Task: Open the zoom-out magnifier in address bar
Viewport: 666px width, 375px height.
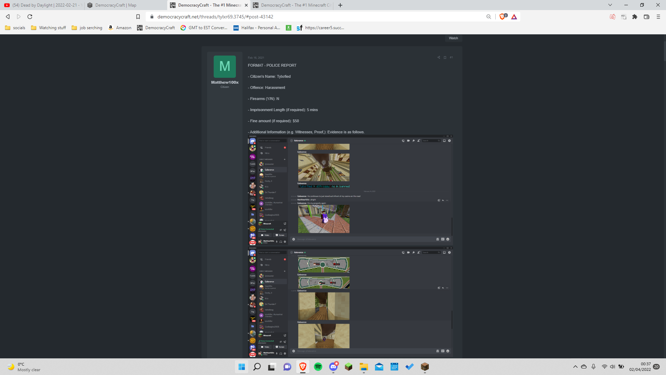Action: (489, 17)
